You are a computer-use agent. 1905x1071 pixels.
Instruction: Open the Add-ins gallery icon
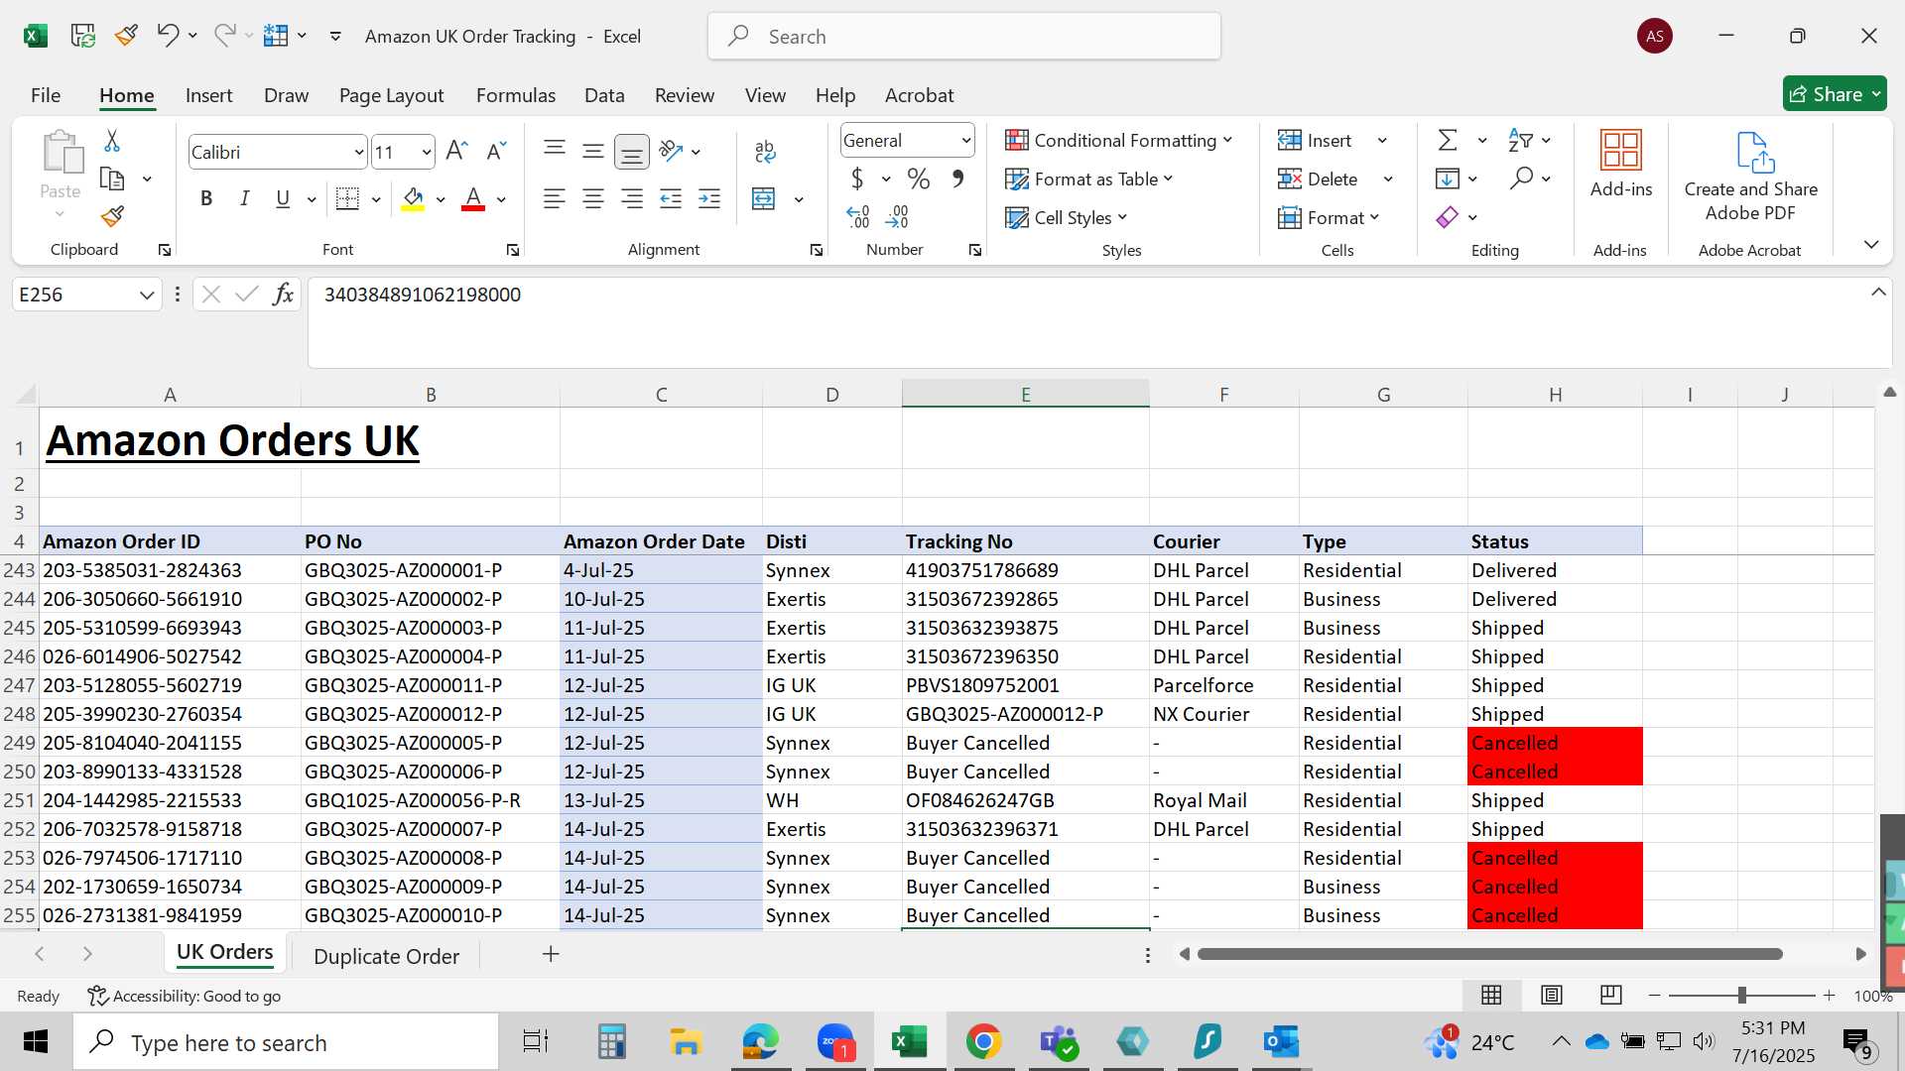click(x=1621, y=151)
